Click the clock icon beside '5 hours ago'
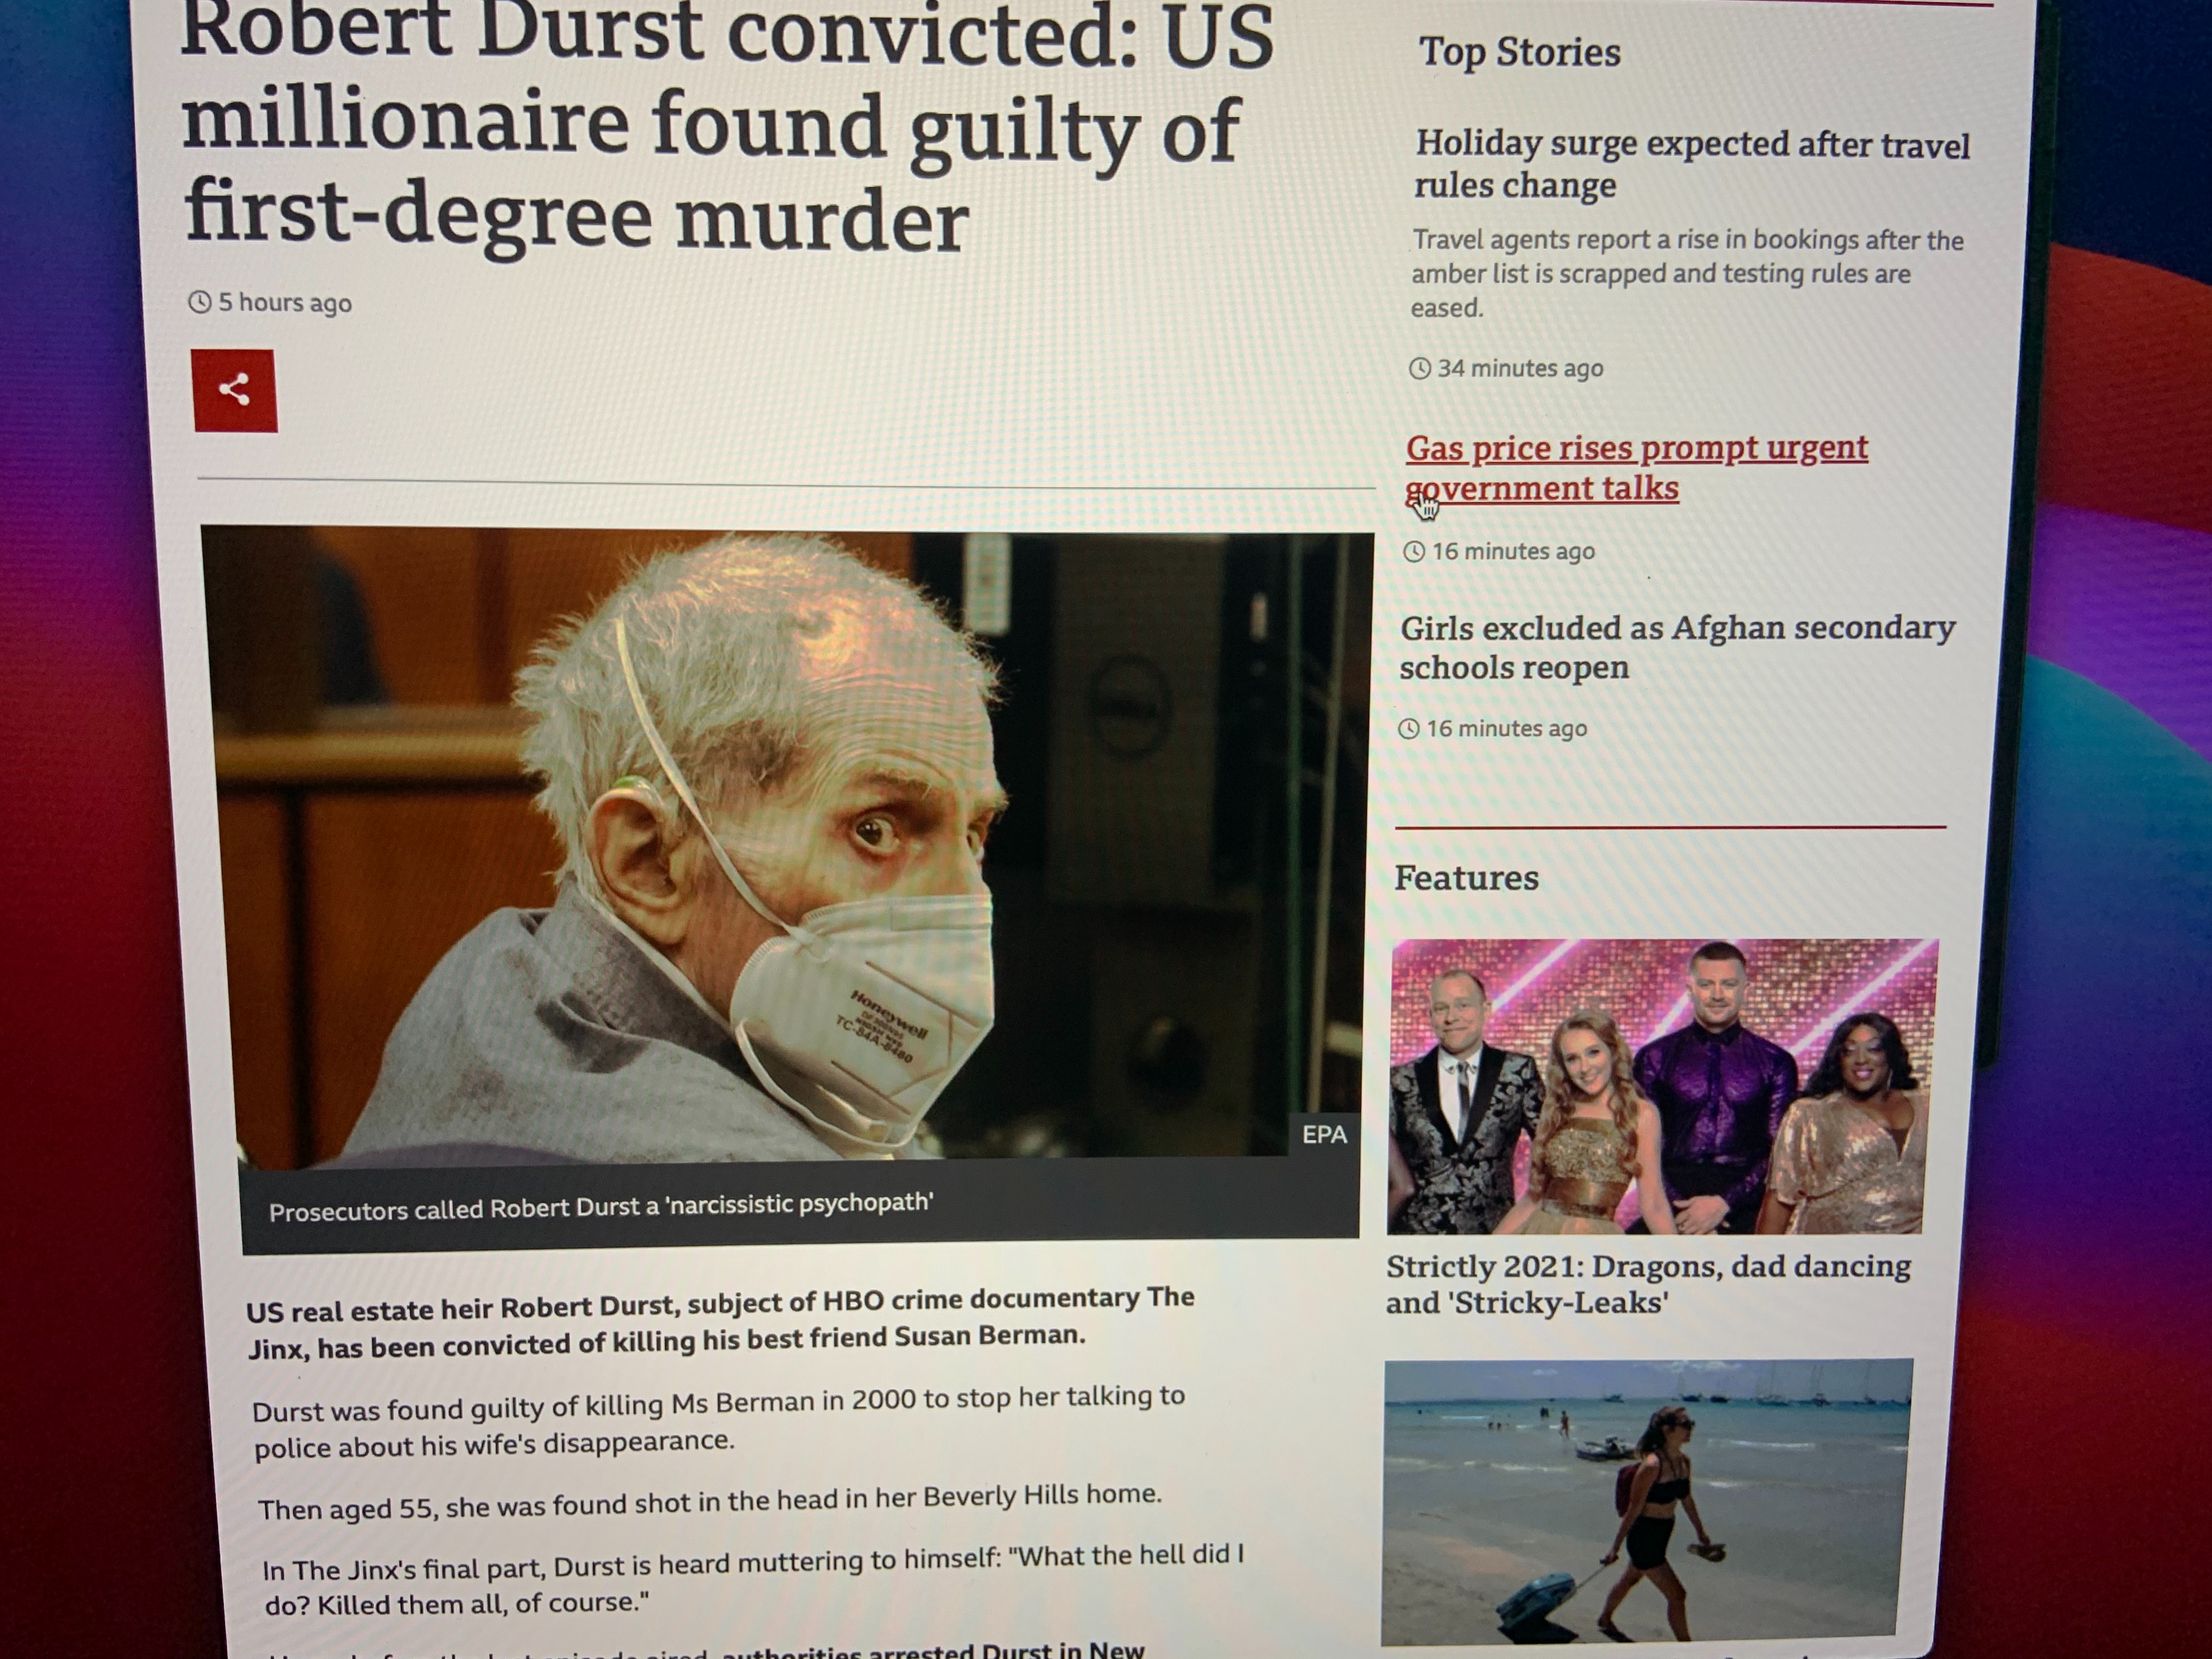This screenshot has height=1659, width=2212. click(x=200, y=302)
